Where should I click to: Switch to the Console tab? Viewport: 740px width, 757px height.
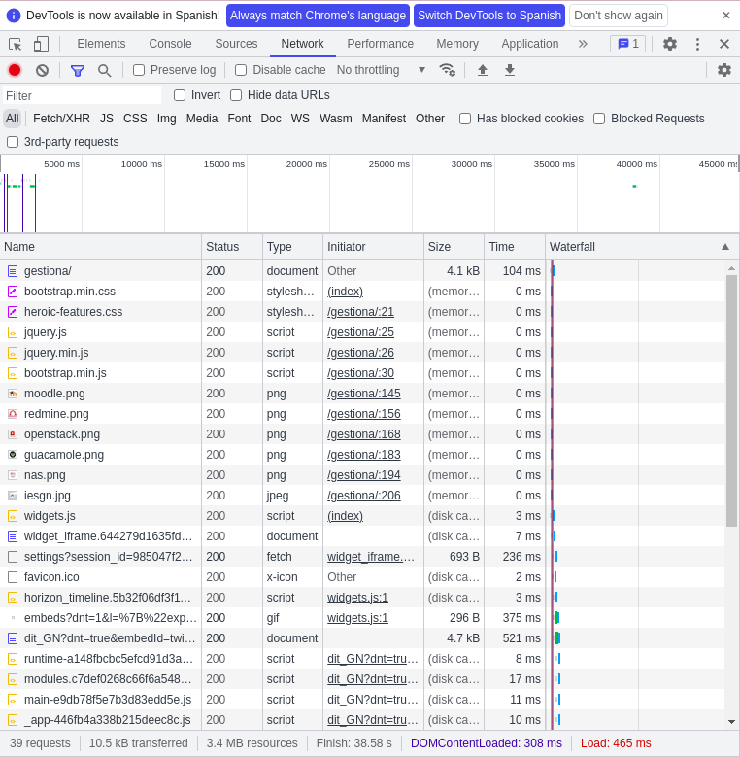(170, 44)
